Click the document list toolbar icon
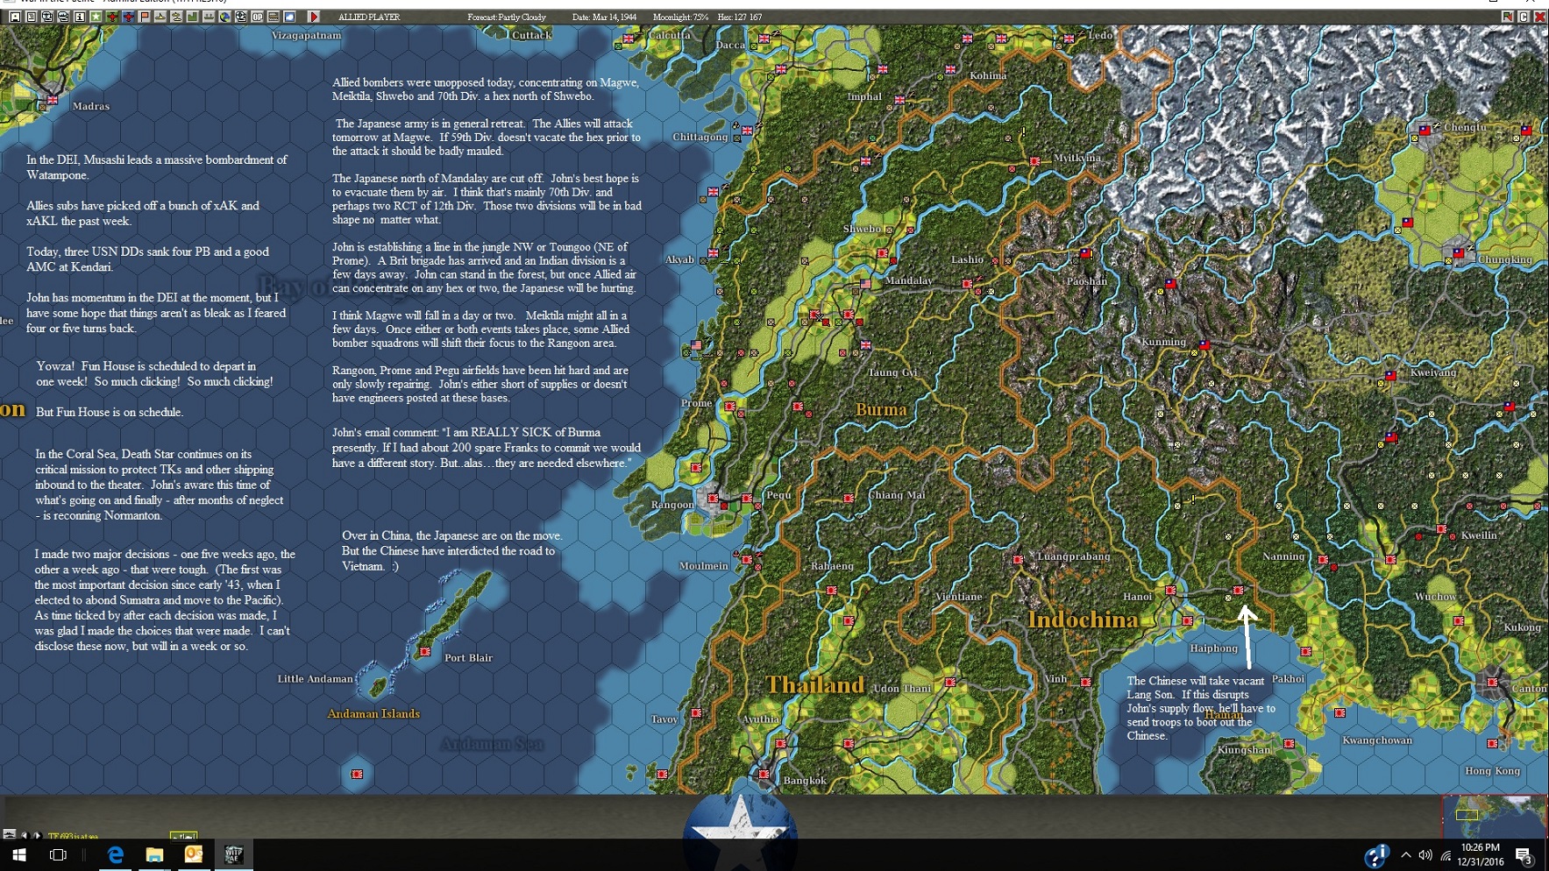 tap(31, 17)
